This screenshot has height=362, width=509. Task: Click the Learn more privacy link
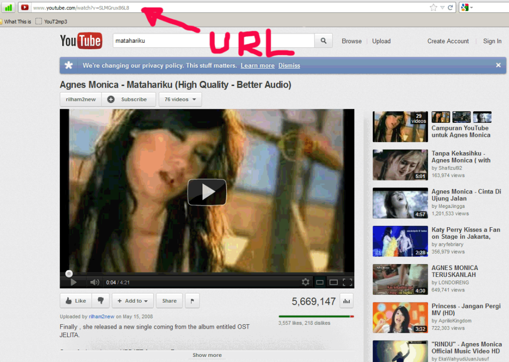tap(257, 66)
